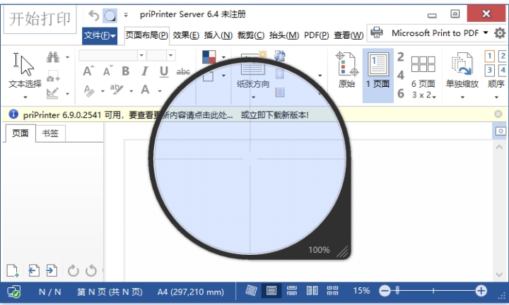This screenshot has width=509, height=305.
Task: Toggle bold text formatting
Action: [x=125, y=71]
